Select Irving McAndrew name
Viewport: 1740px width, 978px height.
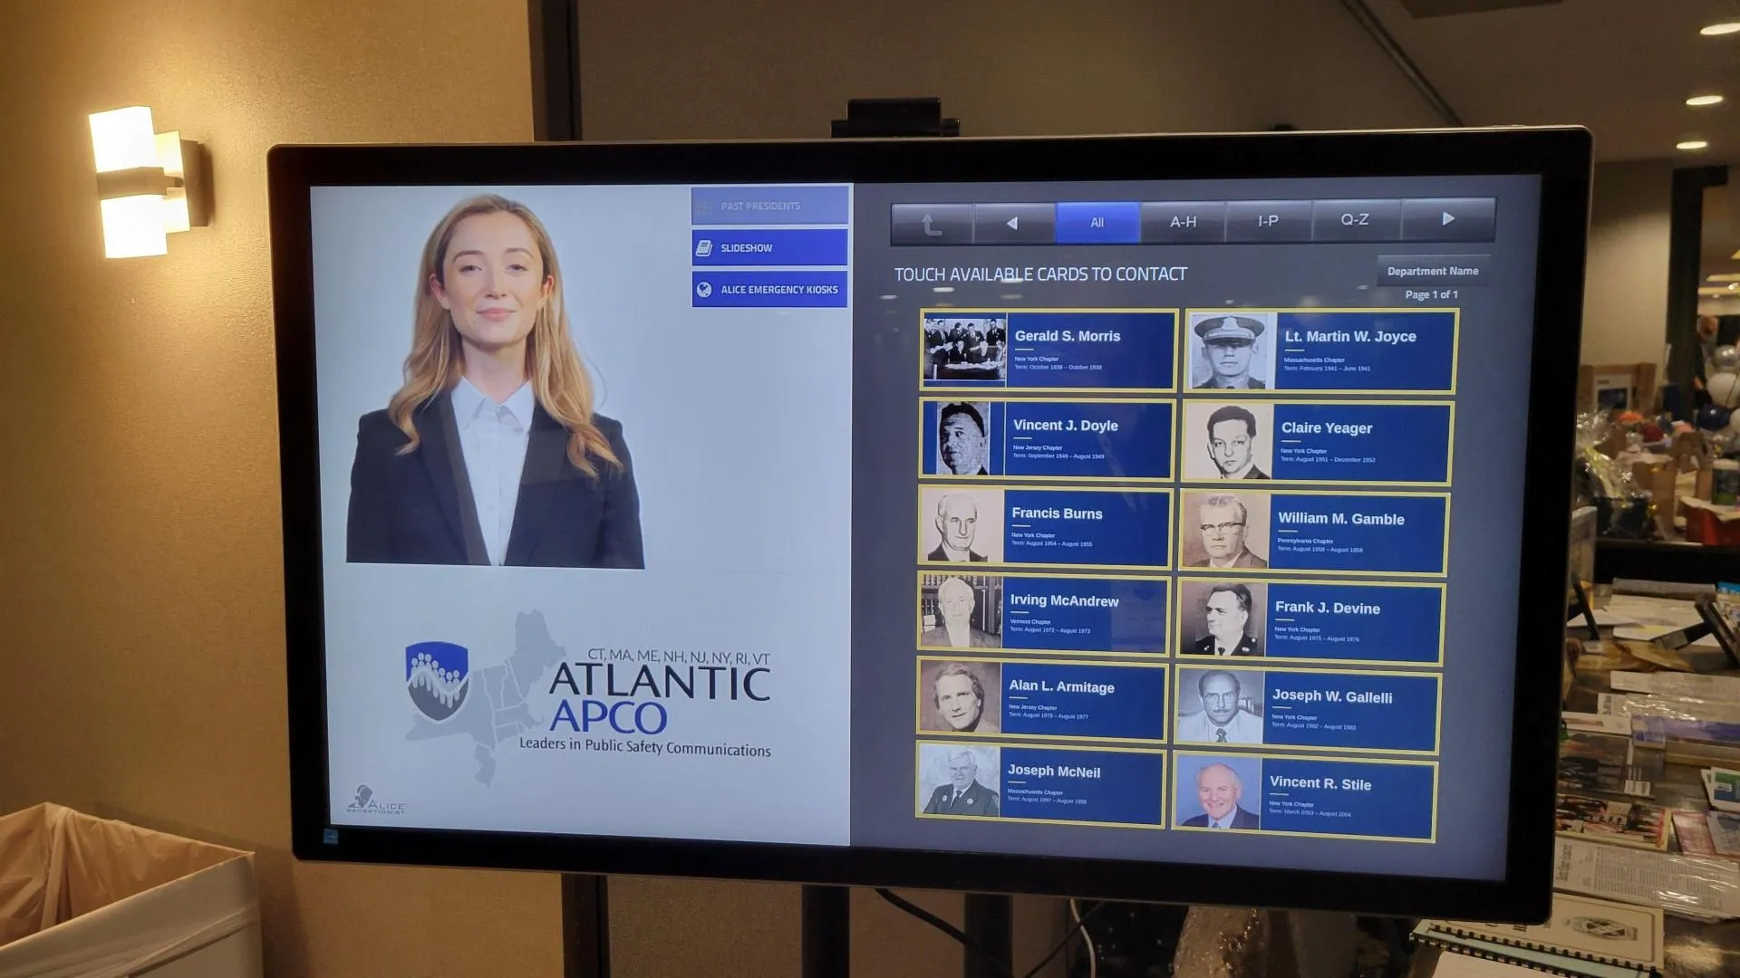[1064, 600]
